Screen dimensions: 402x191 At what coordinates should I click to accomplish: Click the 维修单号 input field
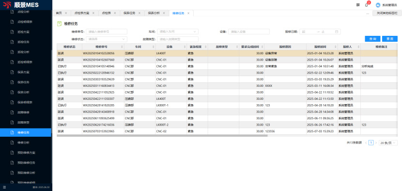pos(107,32)
